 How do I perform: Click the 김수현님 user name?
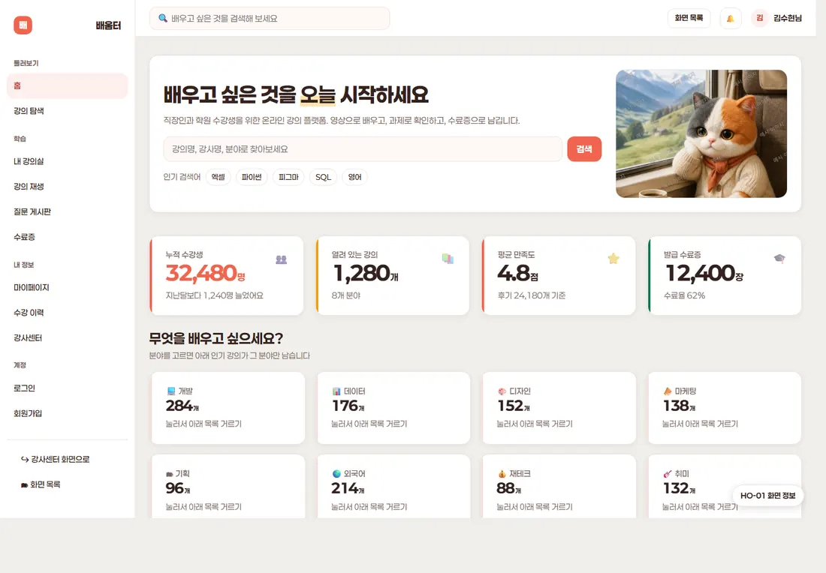click(x=788, y=19)
